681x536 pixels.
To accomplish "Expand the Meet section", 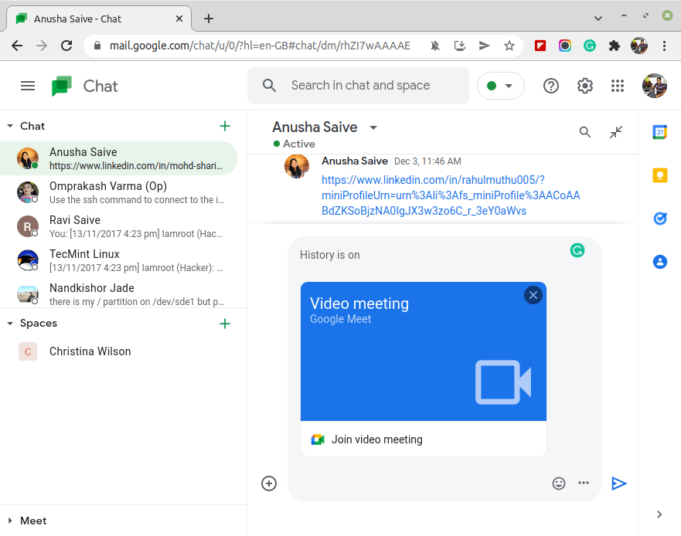I will click(x=10, y=521).
